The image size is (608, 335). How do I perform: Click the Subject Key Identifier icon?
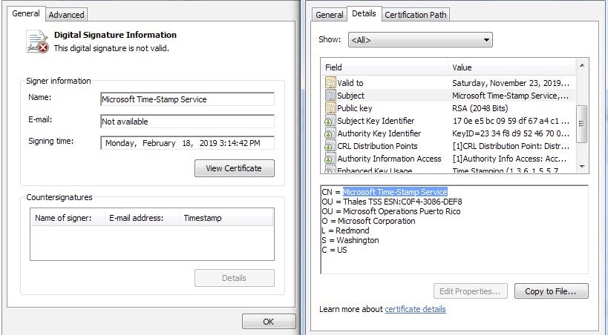tap(330, 121)
